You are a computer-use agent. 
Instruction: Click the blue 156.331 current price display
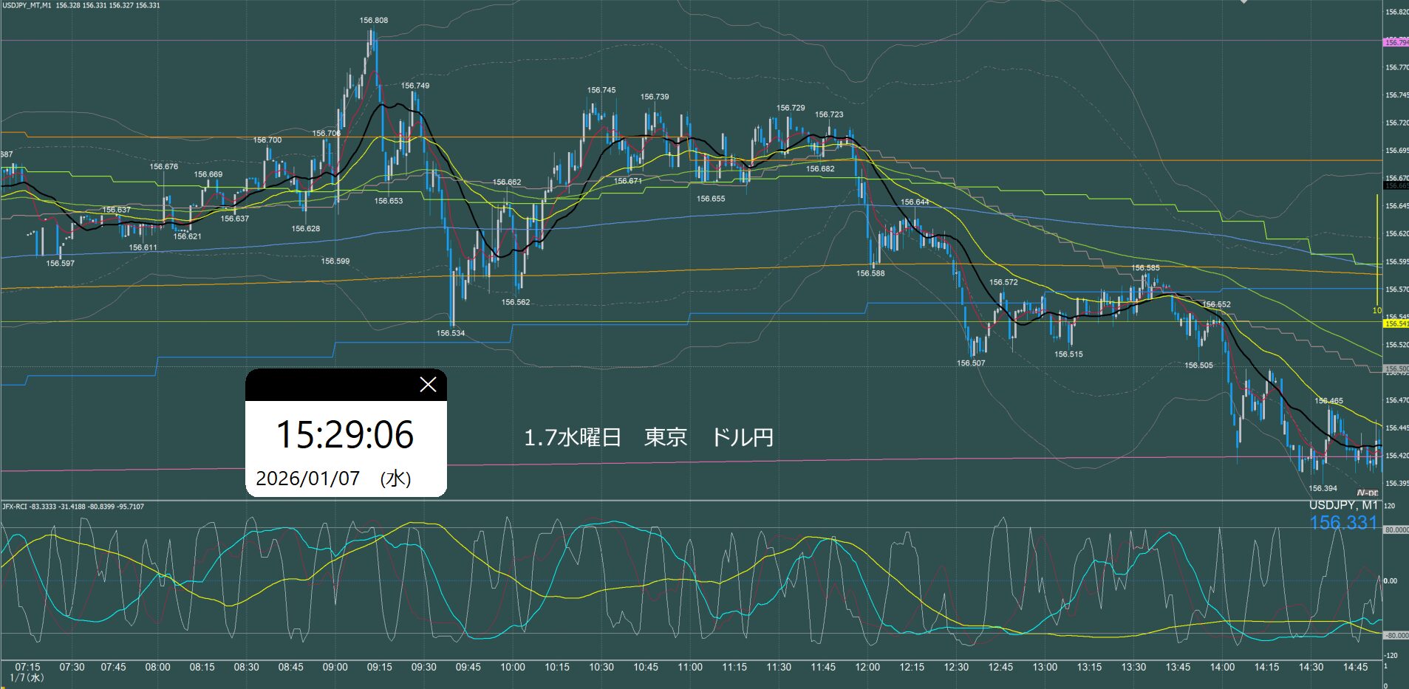[1343, 523]
